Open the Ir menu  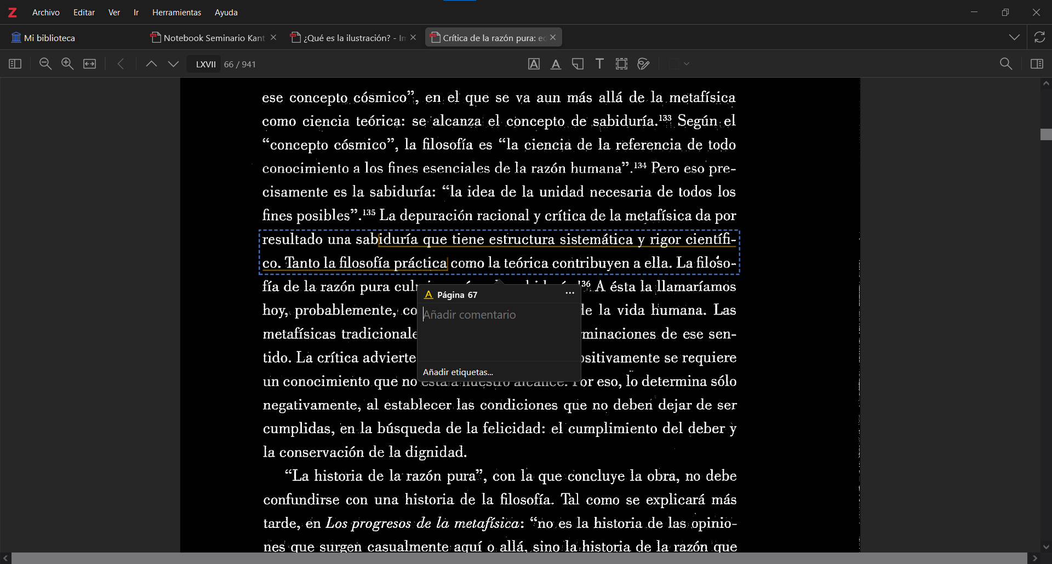pyautogui.click(x=136, y=12)
